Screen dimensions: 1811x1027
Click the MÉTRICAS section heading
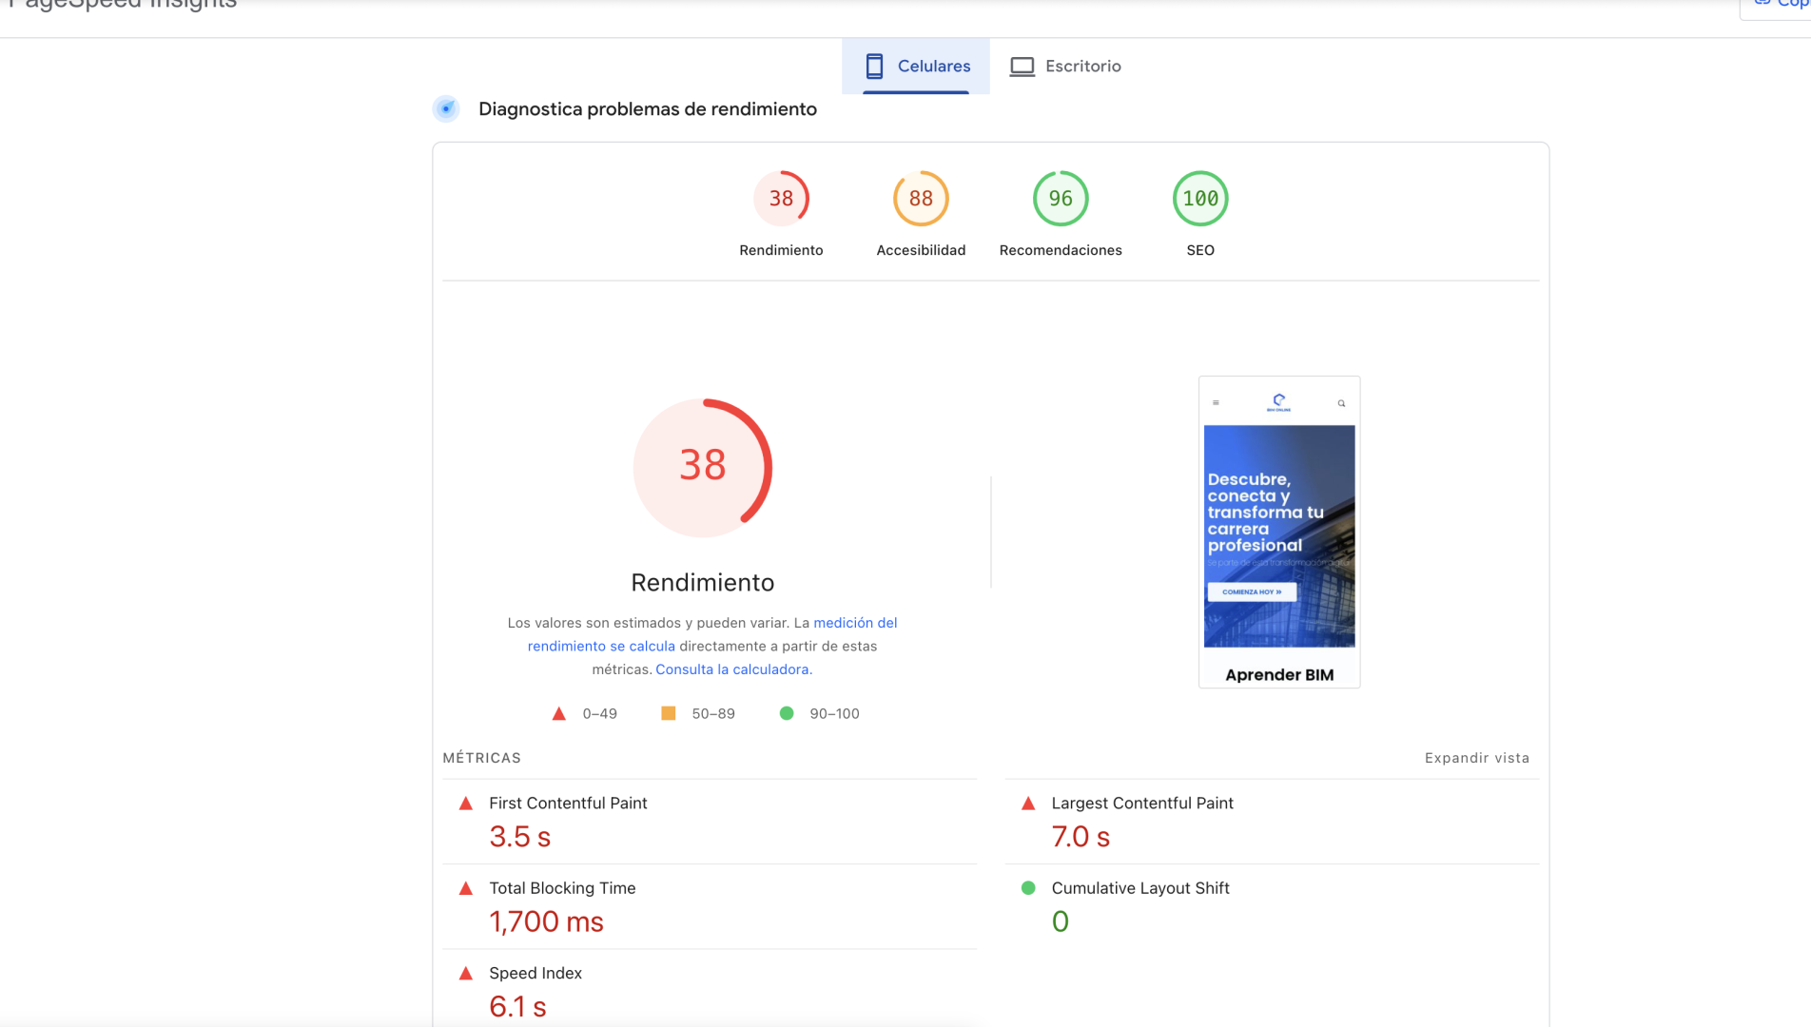(x=482, y=758)
